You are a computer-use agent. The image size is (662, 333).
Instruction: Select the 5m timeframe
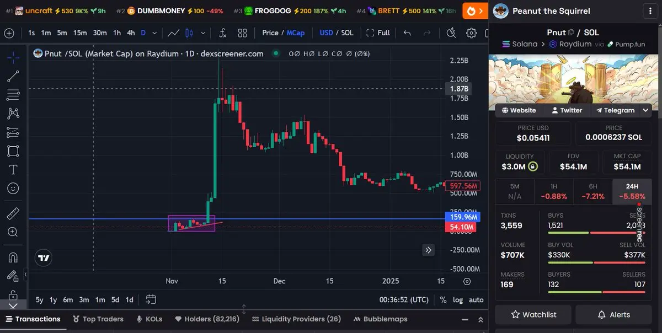62,33
